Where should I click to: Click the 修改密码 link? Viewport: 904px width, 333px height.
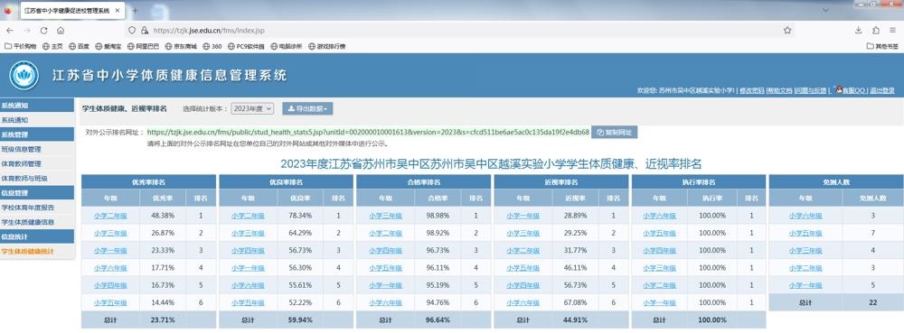point(752,90)
